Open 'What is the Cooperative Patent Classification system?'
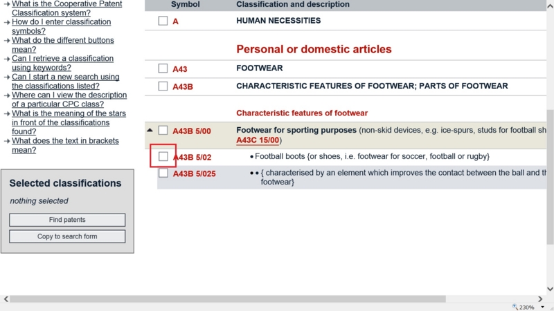The width and height of the screenshot is (554, 311). (x=66, y=8)
